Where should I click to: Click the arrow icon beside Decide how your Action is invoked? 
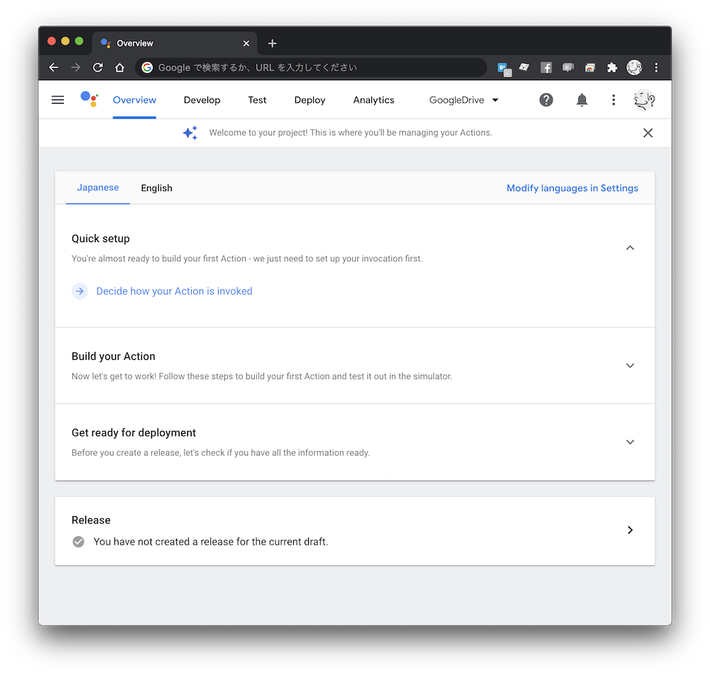point(80,291)
